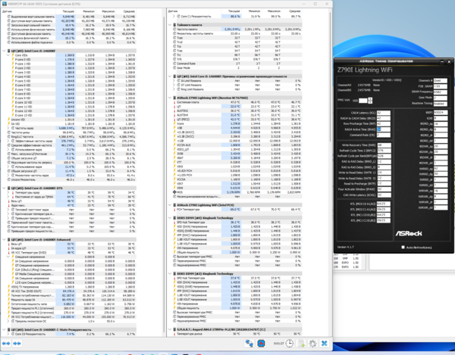The image size is (455, 355).
Task: Click the tREFI value field
Action: (x=440, y=112)
